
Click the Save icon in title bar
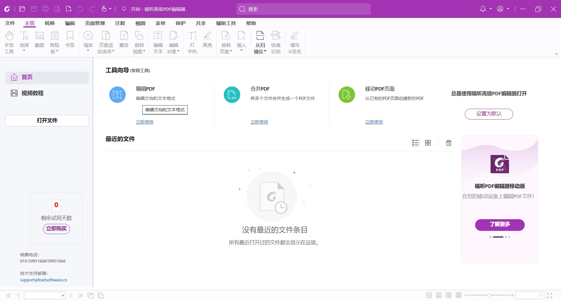pos(34,9)
